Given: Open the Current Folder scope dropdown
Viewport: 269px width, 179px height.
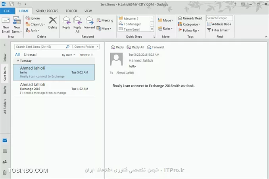Looking at the screenshot, I should (x=86, y=47).
